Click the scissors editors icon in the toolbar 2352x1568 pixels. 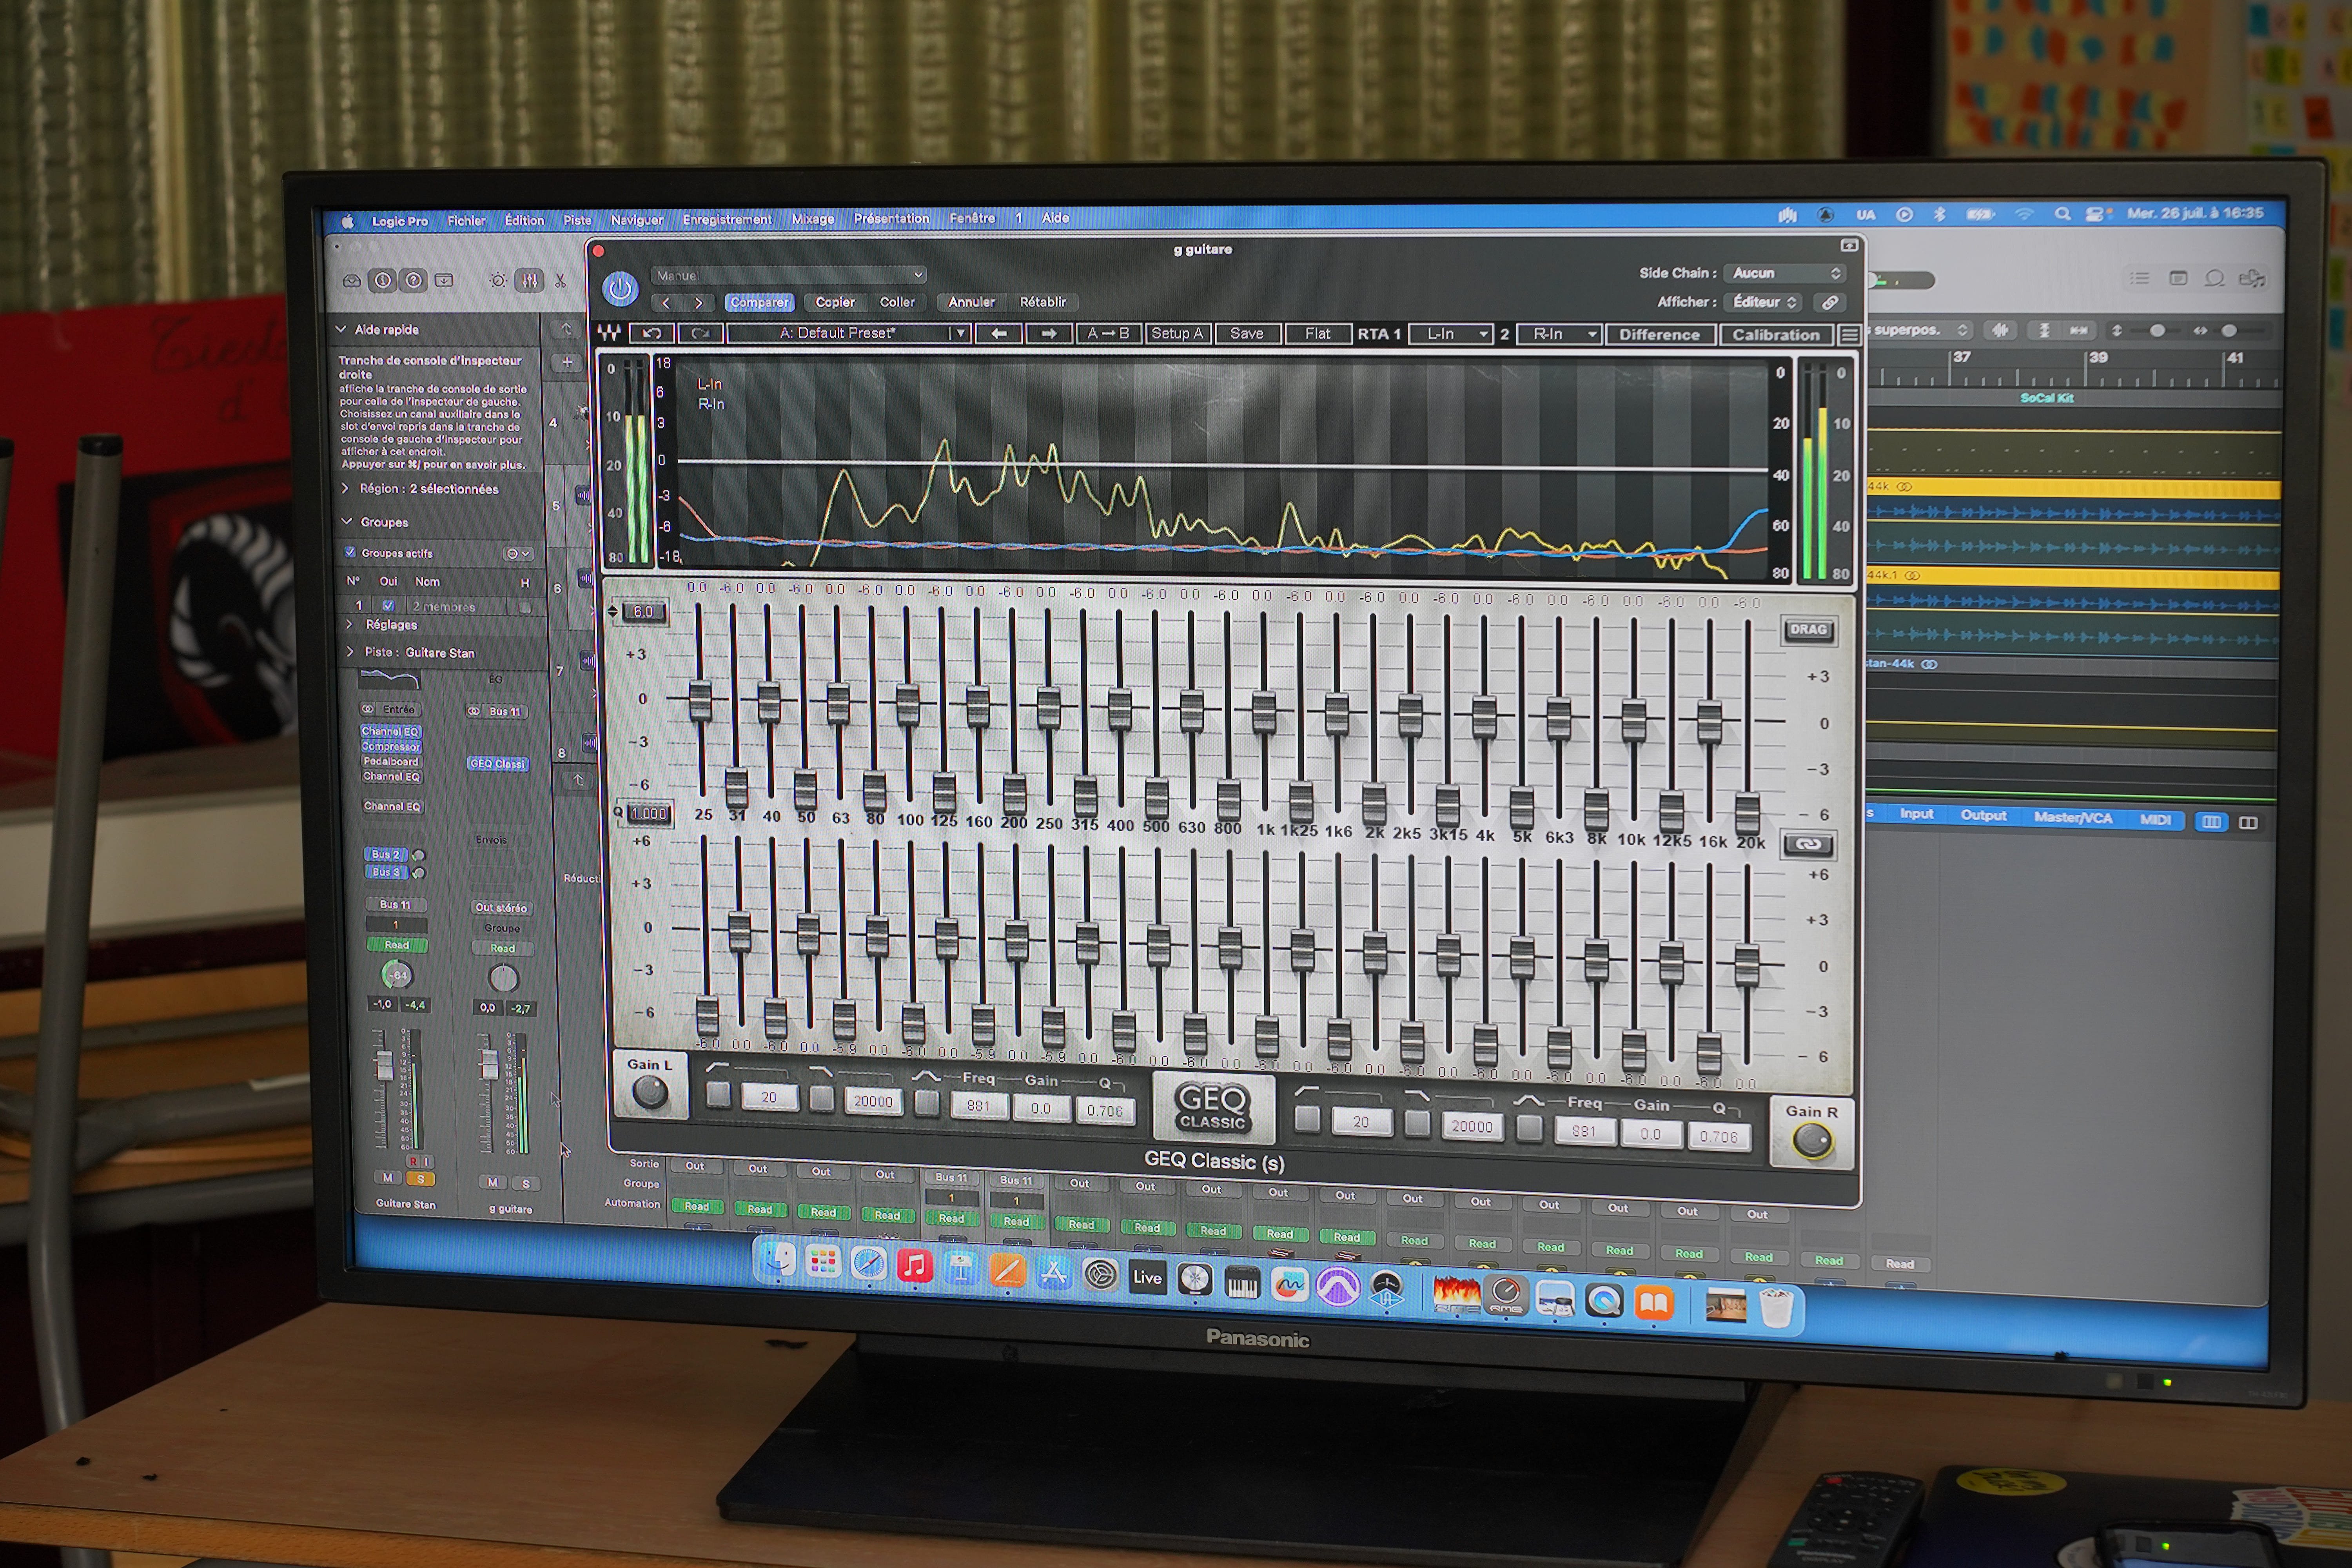tap(561, 281)
